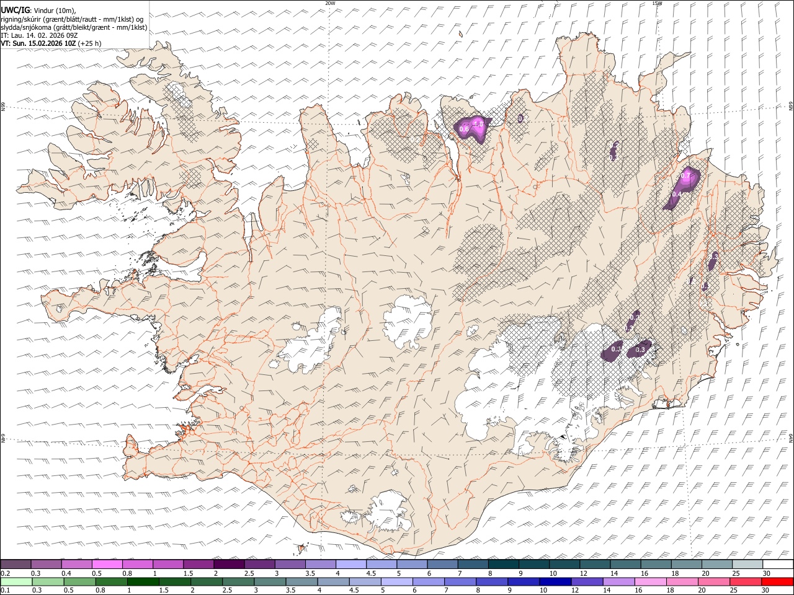Select light lavender 4 swatch in snow legend
Image resolution: width=794 pixels, height=595 pixels.
tap(350, 564)
